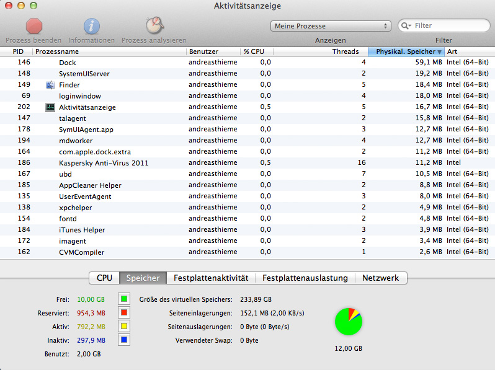Switch to the Netzwerk tab
This screenshot has width=495, height=370.
coord(381,278)
